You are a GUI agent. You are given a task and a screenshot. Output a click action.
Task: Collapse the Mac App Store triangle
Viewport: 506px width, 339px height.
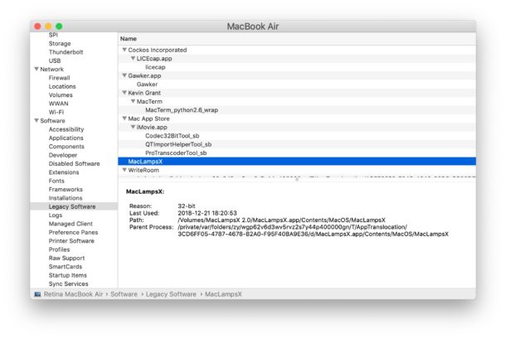(124, 119)
